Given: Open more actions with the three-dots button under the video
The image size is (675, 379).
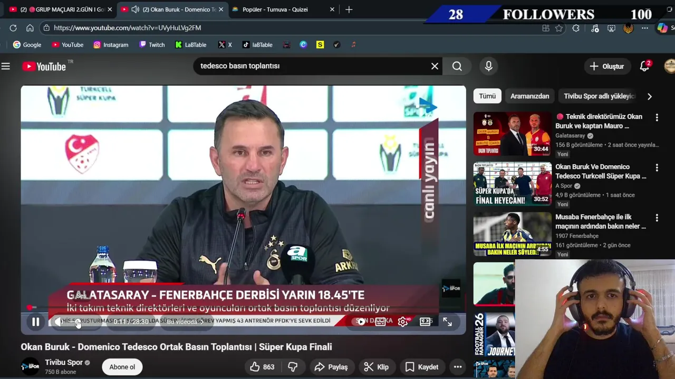Looking at the screenshot, I should pyautogui.click(x=458, y=367).
